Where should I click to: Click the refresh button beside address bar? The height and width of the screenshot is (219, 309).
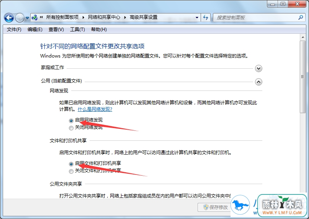pos(206,18)
